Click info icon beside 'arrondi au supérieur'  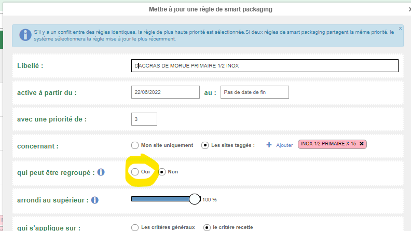(x=95, y=200)
